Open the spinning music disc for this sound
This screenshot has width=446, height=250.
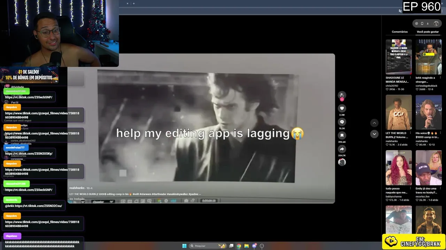[x=342, y=162]
